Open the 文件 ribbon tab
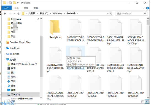The image size is (151, 105). coord(7,8)
